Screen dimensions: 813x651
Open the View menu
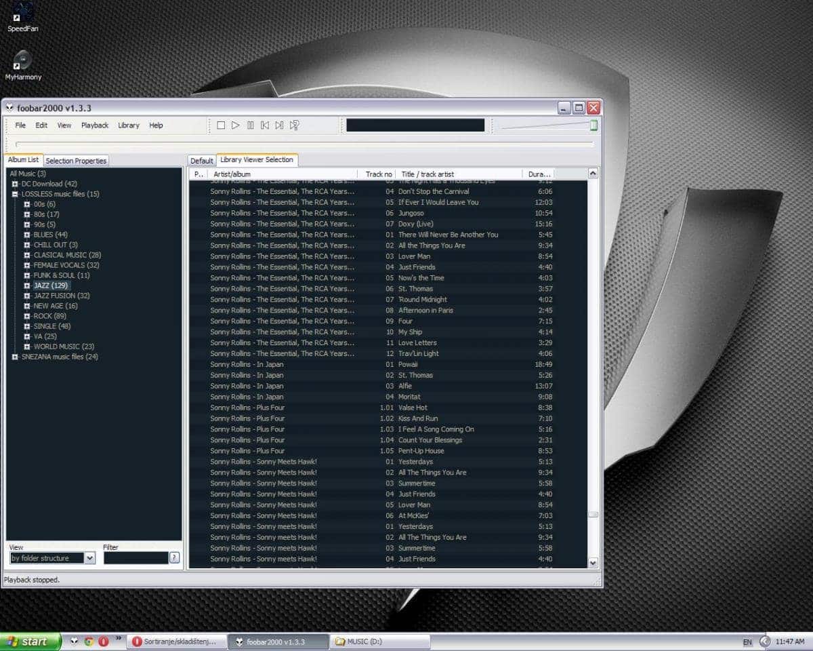click(x=64, y=125)
